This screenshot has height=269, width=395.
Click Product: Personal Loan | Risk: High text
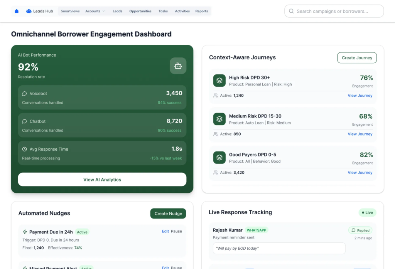pyautogui.click(x=260, y=84)
